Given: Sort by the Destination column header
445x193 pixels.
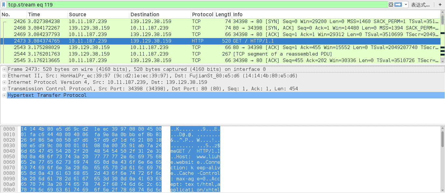Looking at the screenshot, I should point(160,15).
